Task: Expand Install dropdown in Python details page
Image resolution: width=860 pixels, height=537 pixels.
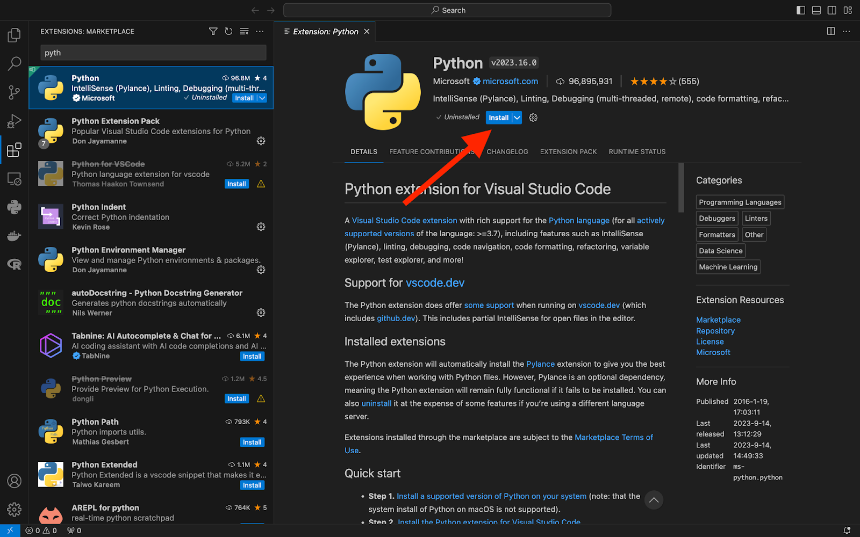Action: click(x=517, y=118)
